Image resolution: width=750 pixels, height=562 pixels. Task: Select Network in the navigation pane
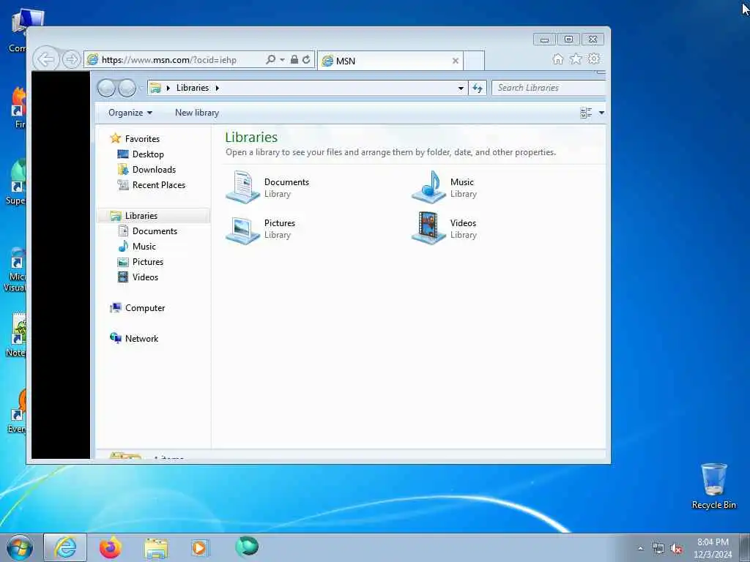coord(141,338)
